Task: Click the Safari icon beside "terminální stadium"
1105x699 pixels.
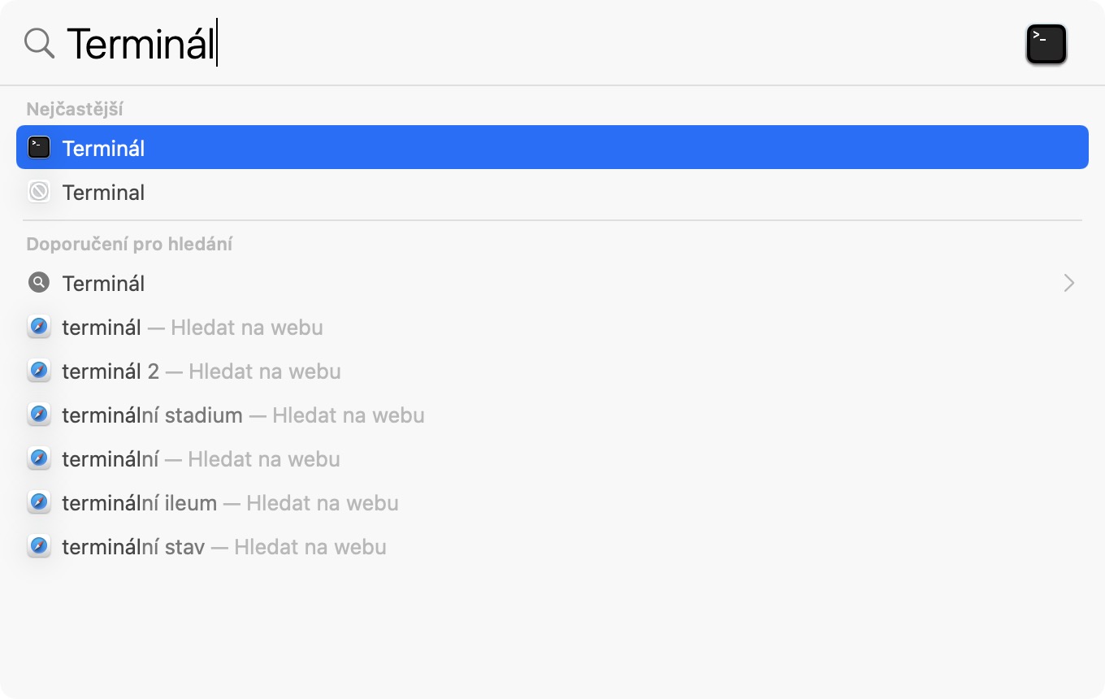Action: [39, 415]
